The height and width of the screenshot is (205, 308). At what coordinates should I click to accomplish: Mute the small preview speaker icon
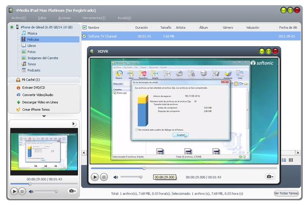(31, 191)
